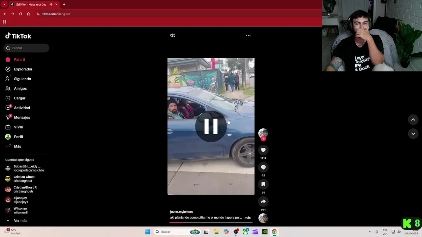Open Xbox app from taskbar
The image size is (422, 237).
point(246,232)
